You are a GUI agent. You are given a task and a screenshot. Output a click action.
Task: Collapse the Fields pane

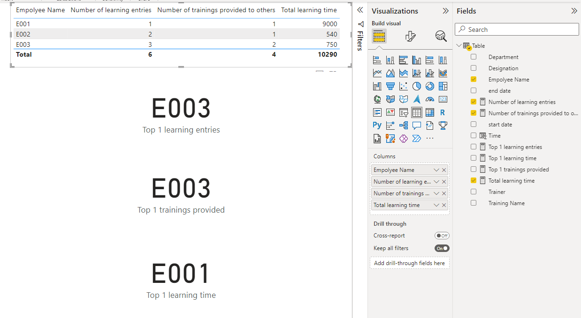point(574,11)
